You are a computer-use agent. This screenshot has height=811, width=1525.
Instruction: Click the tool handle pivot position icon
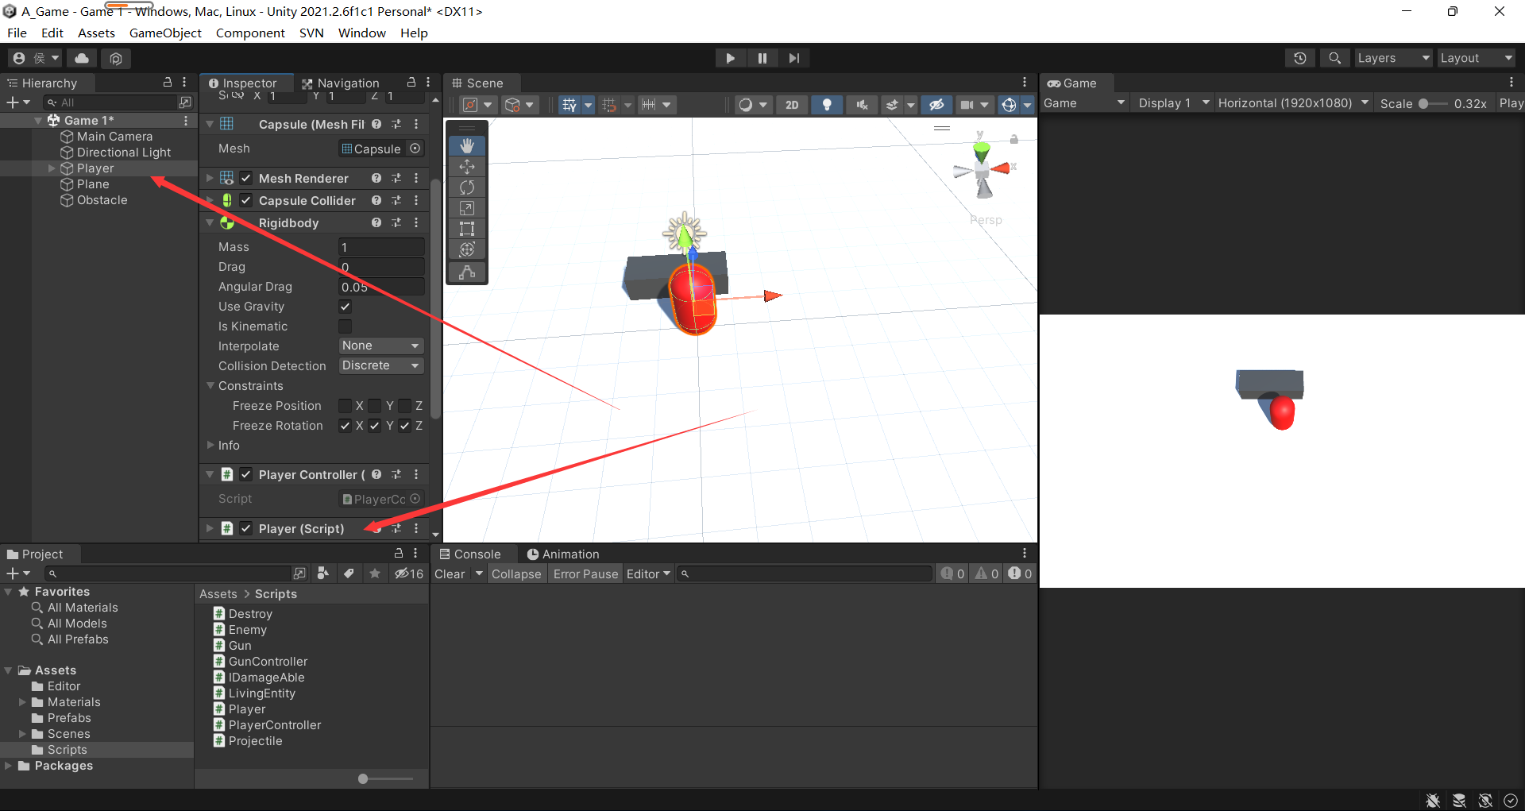click(470, 104)
